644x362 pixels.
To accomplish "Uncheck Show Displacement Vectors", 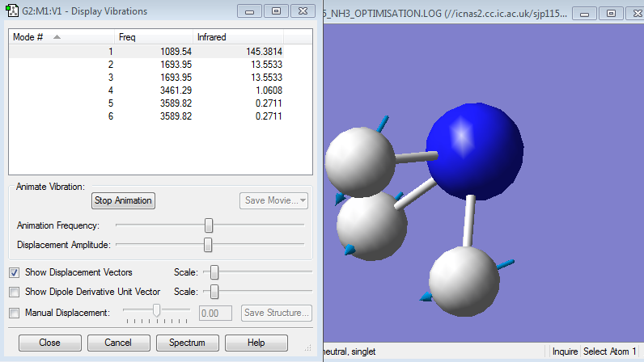I will [15, 272].
